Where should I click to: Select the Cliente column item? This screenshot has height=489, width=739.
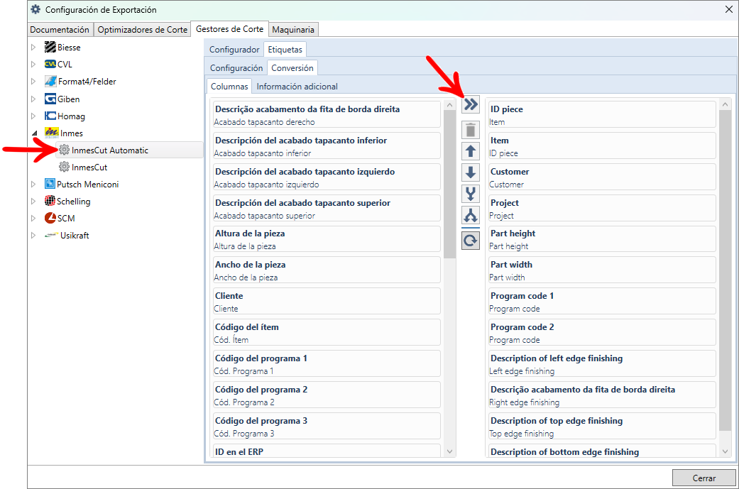[327, 302]
